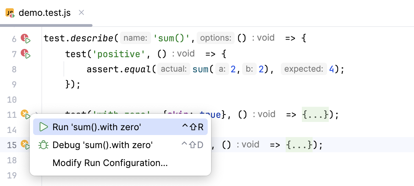Expand the folded block on line 11

(x=315, y=114)
